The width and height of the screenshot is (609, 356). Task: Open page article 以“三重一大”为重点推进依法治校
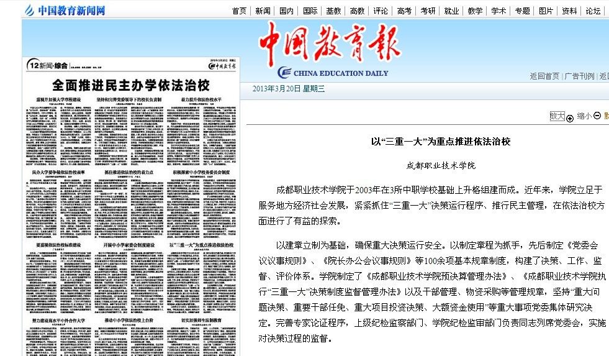click(x=202, y=245)
